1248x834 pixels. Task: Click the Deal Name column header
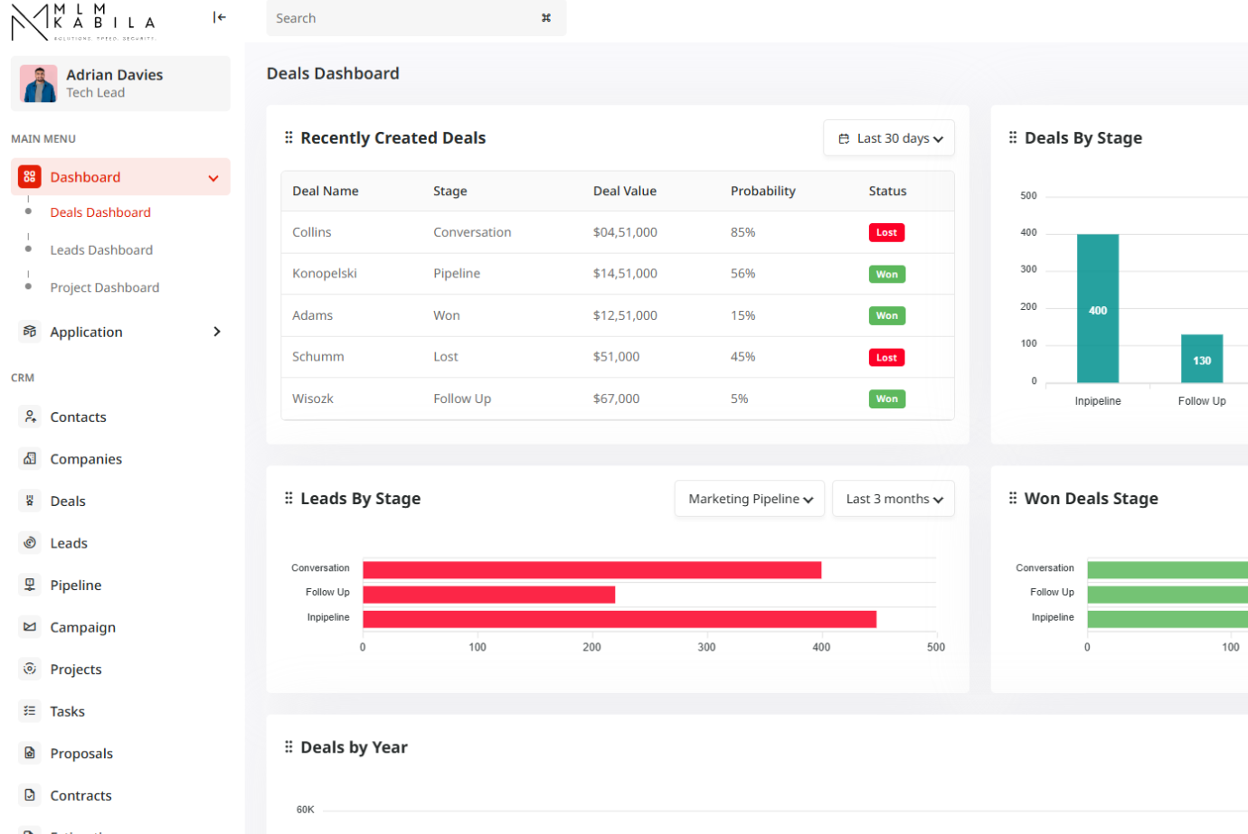tap(326, 191)
